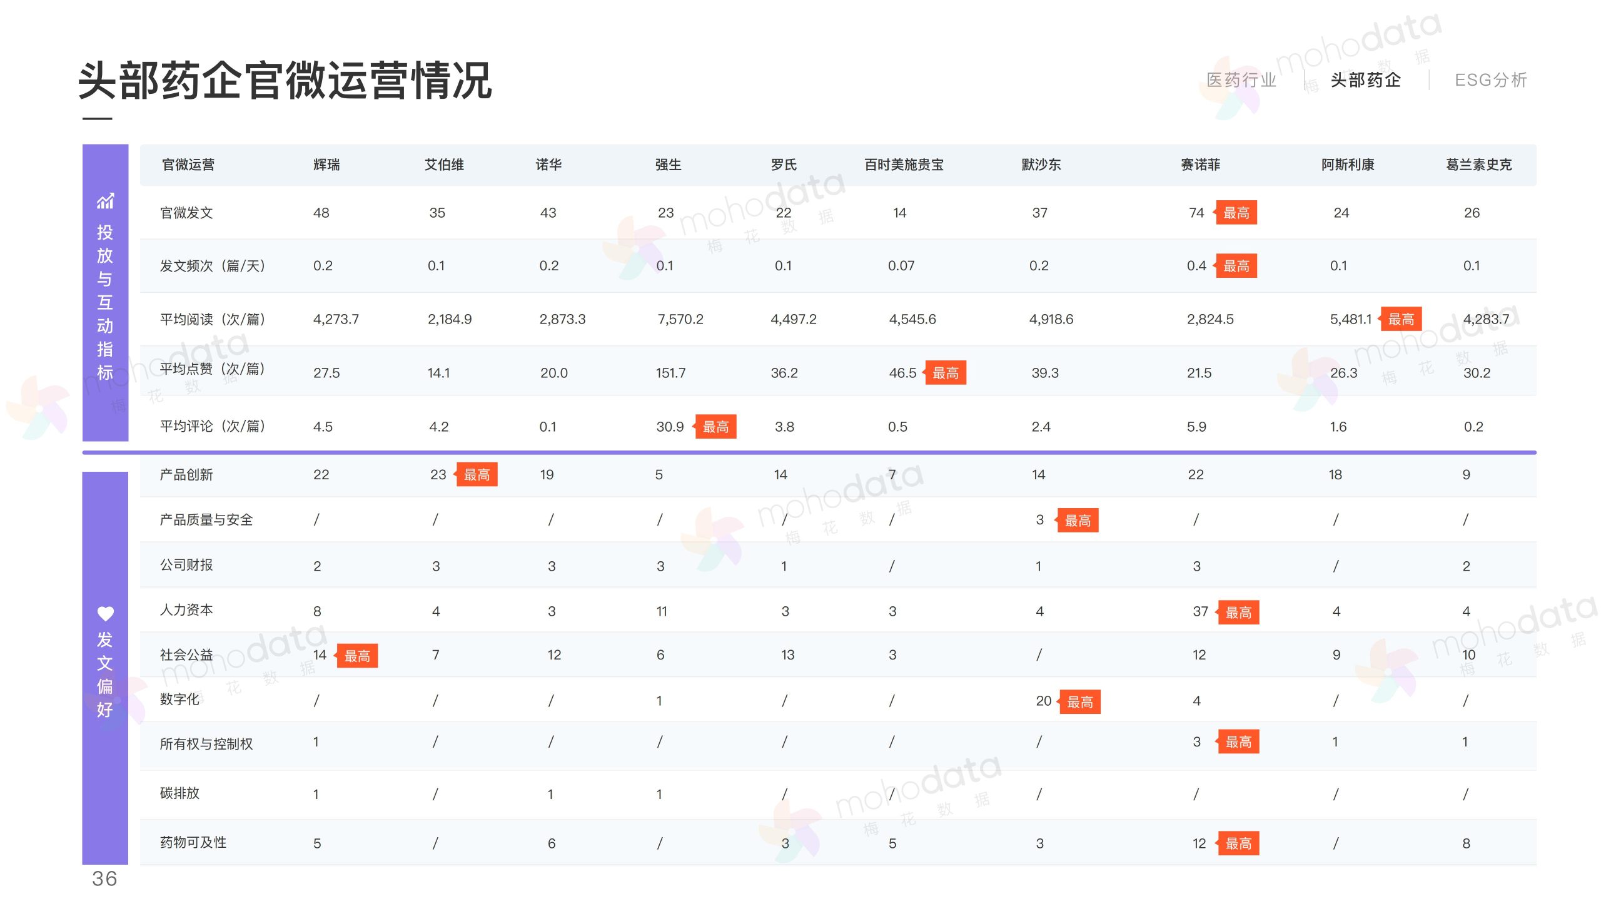Open the 医药行业 navigation tab
This screenshot has width=1601, height=901.
[x=1241, y=80]
